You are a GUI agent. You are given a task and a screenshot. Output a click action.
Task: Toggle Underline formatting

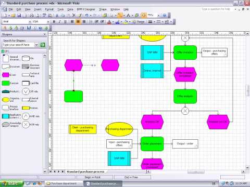[65, 22]
